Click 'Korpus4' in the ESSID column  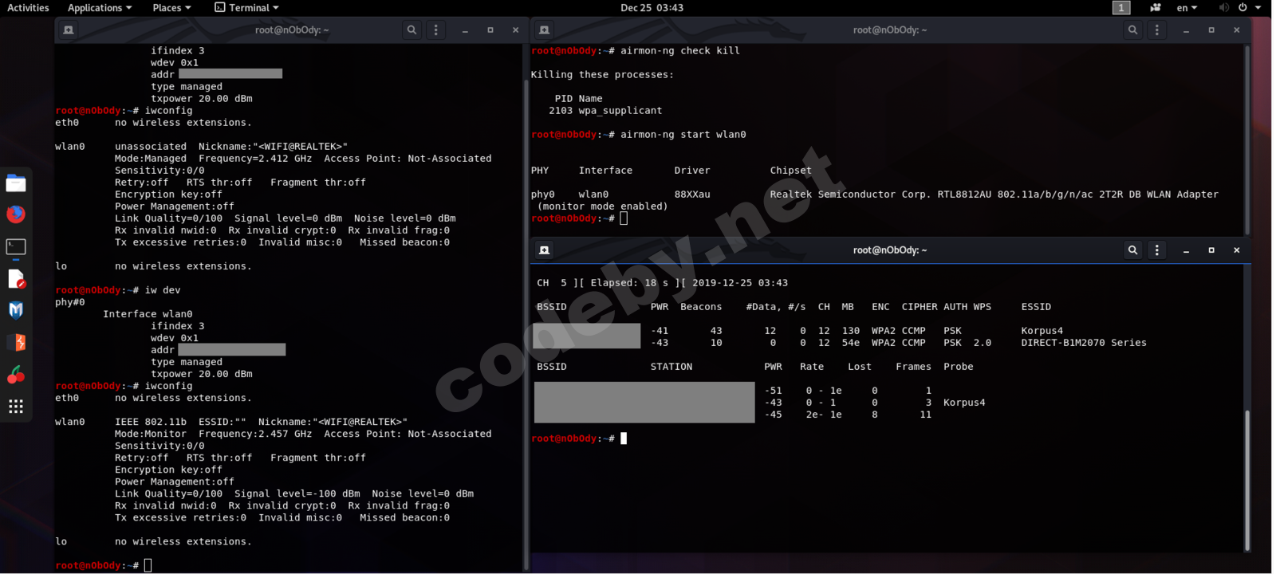(1042, 331)
